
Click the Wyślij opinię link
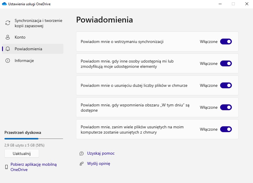(99, 164)
